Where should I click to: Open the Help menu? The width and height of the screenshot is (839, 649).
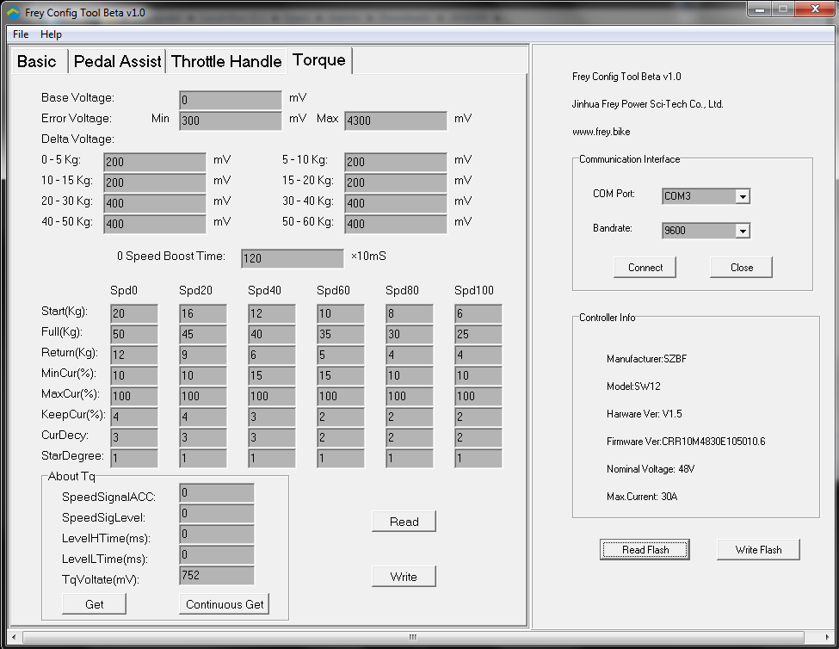tap(50, 34)
